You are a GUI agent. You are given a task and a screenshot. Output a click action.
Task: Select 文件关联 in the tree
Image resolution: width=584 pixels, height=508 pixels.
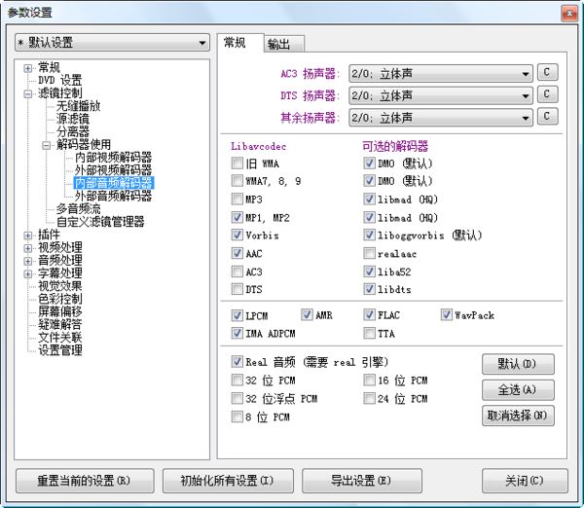(x=60, y=338)
